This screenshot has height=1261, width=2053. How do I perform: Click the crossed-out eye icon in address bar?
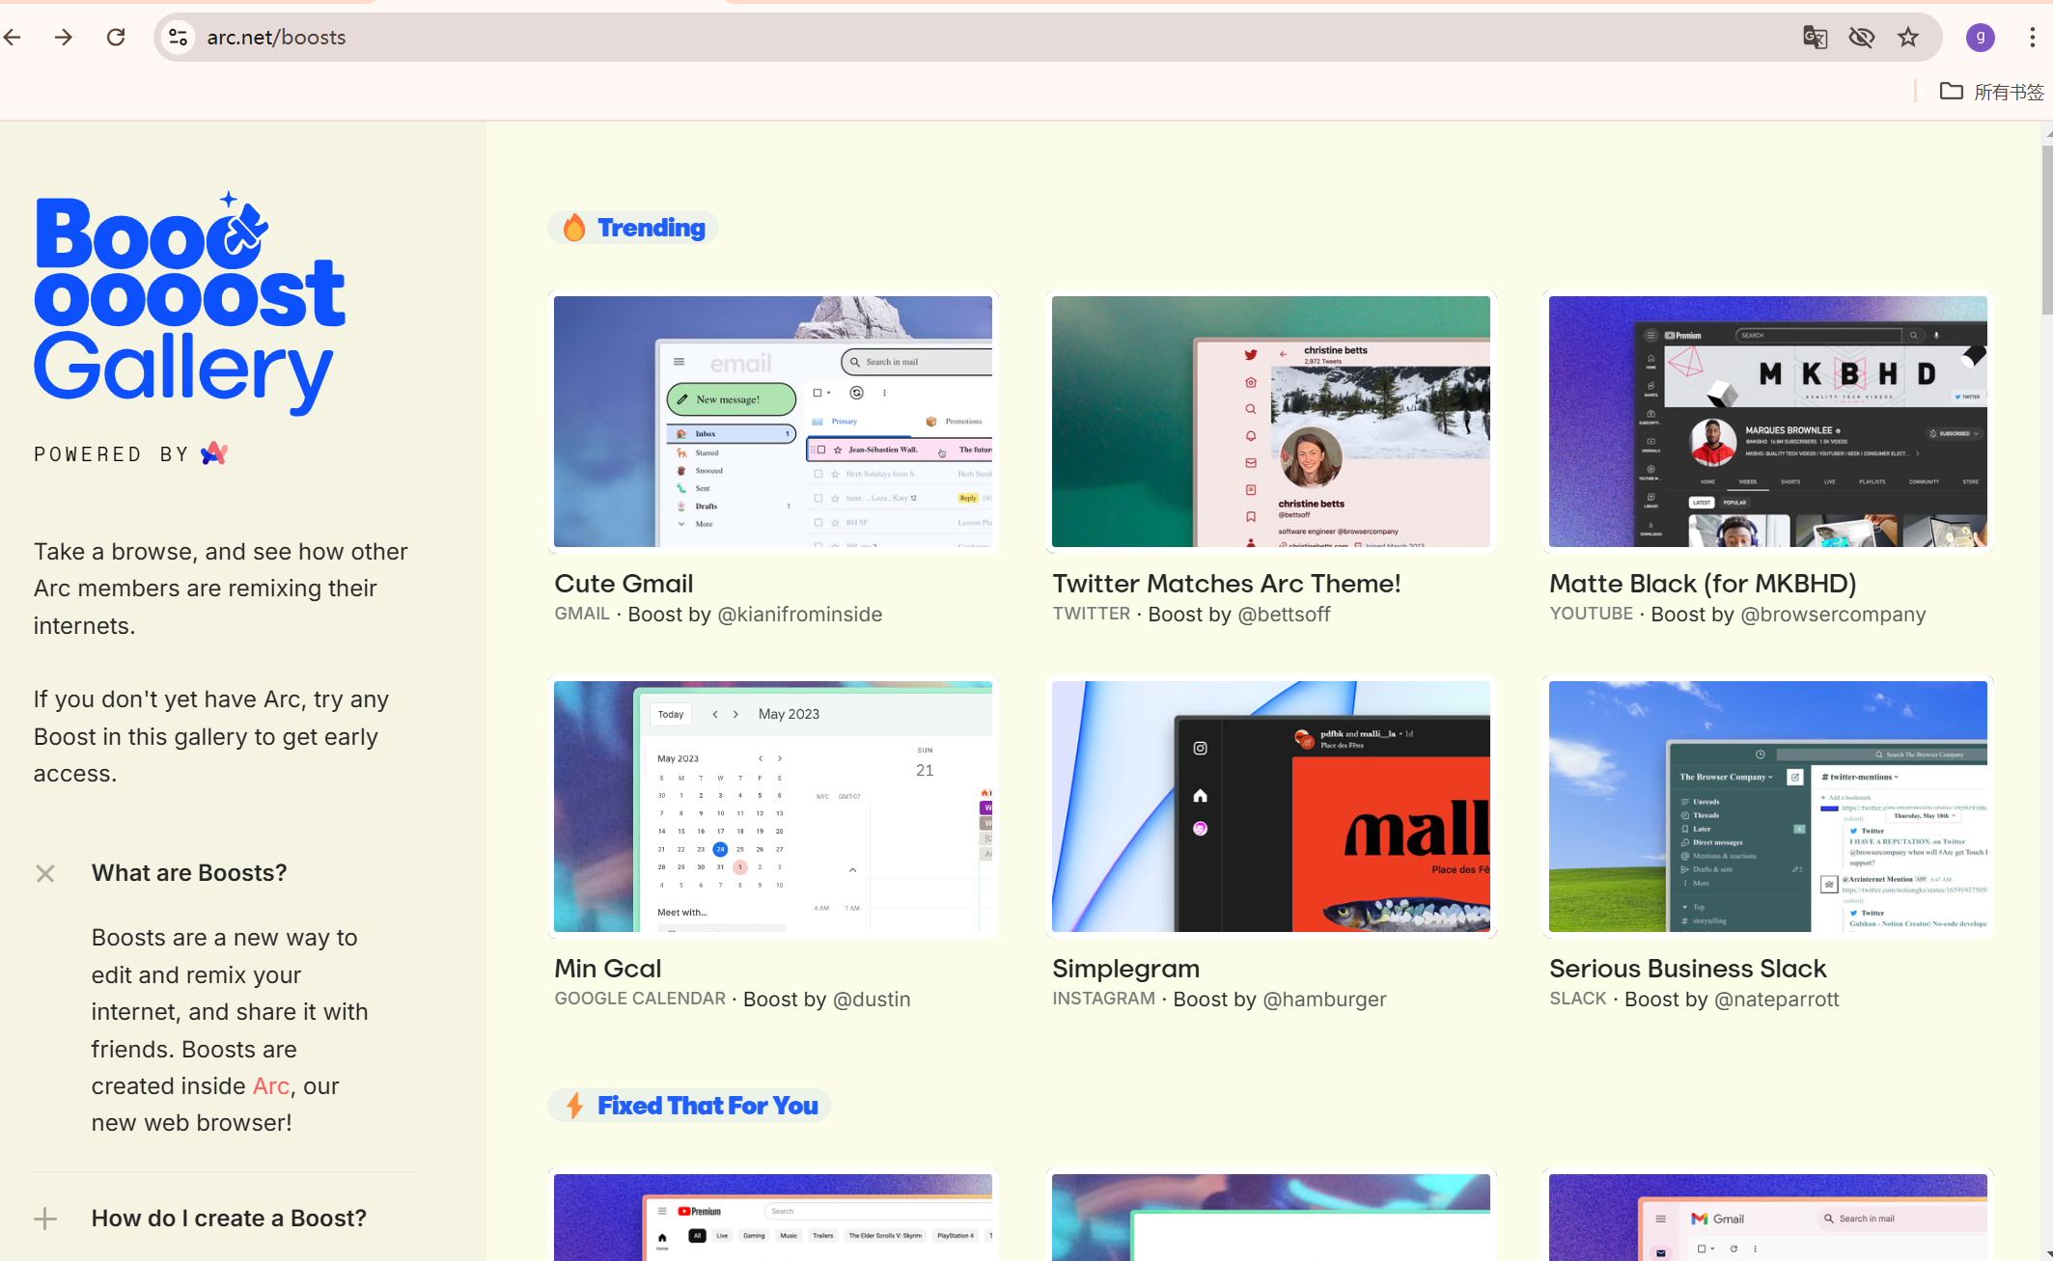(1861, 37)
